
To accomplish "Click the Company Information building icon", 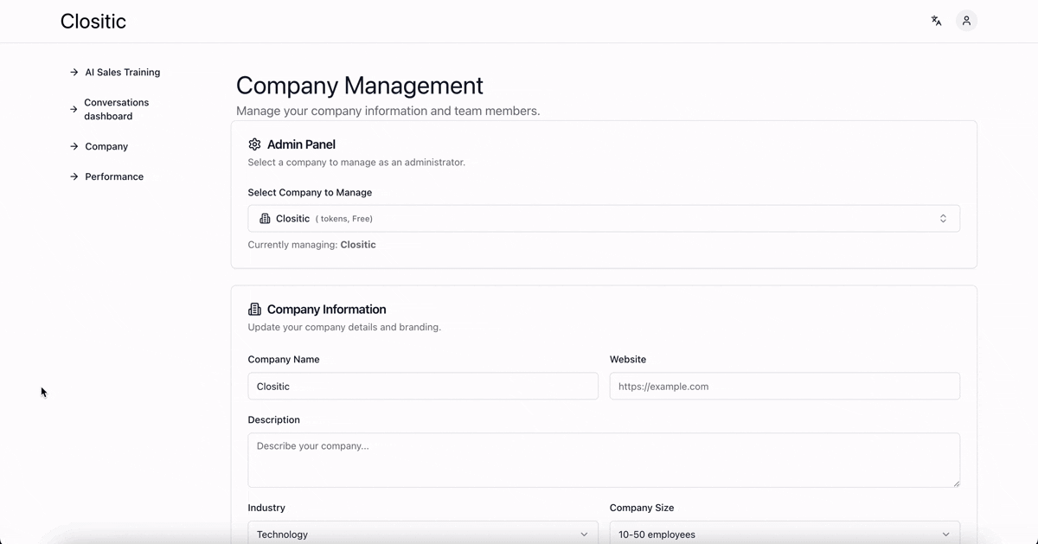I will pyautogui.click(x=254, y=310).
